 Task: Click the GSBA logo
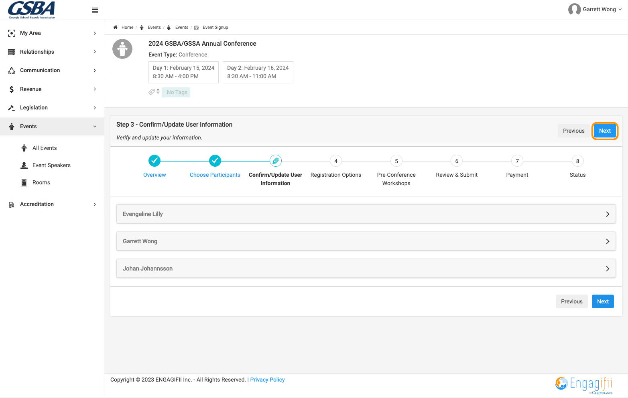32,10
